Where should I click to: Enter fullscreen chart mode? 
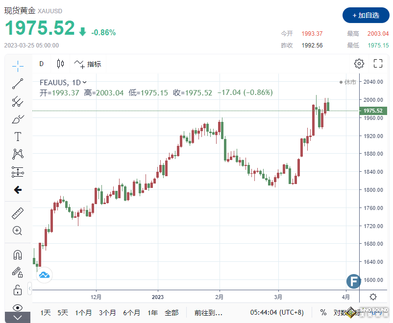tap(378, 64)
